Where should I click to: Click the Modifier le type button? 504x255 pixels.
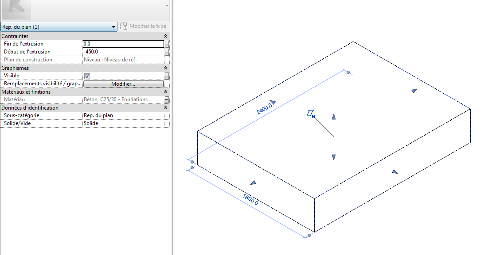tap(143, 27)
